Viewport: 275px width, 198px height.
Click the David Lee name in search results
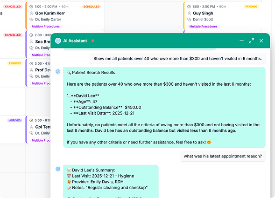point(85,96)
